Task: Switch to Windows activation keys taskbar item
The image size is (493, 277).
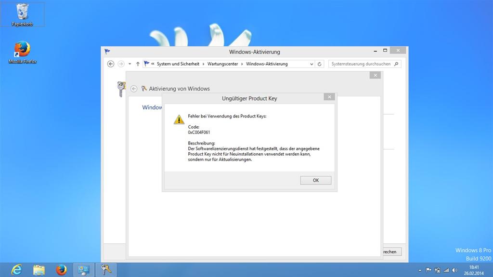Action: [106, 270]
